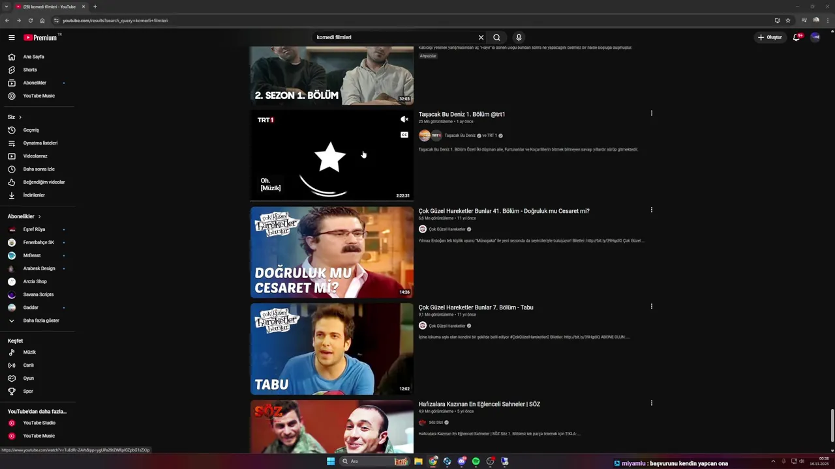Image resolution: width=835 pixels, height=469 pixels.
Task: Unmute the Taşacak Bu Deniz preview
Action: pos(404,119)
